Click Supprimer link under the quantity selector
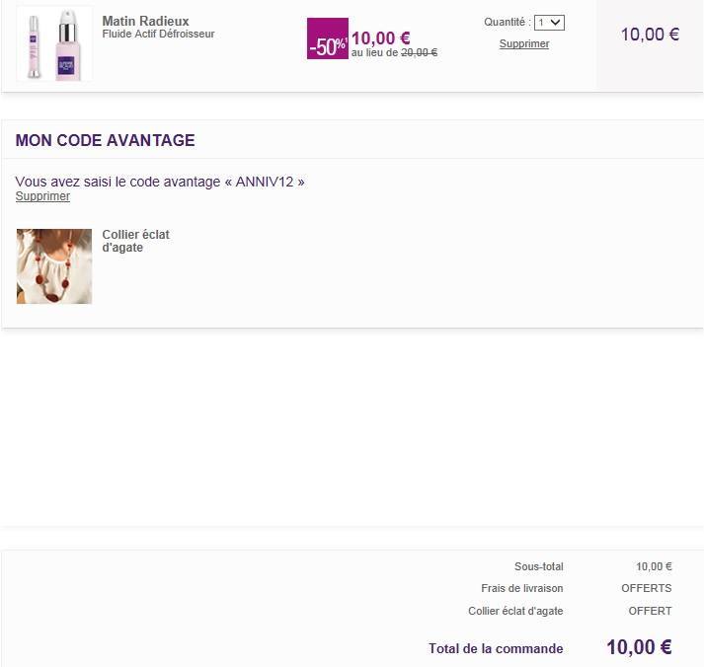Image resolution: width=704 pixels, height=667 pixels. click(x=524, y=44)
